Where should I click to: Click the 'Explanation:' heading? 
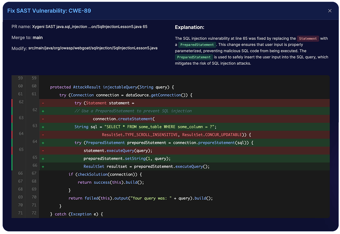[x=190, y=27]
